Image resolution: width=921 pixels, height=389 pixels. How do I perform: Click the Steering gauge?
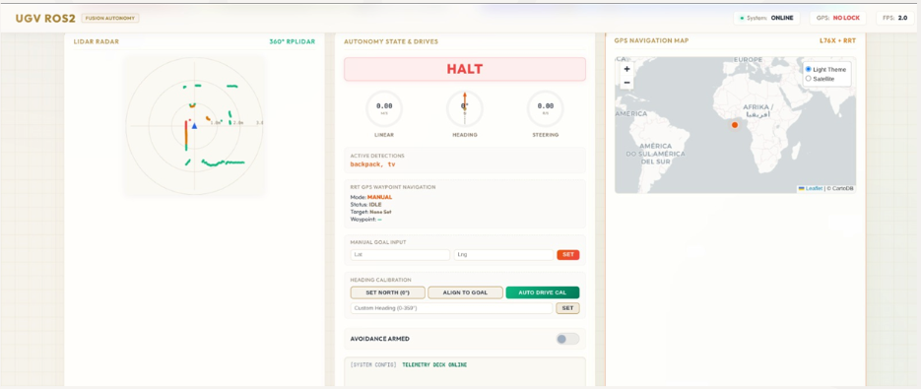click(x=545, y=108)
